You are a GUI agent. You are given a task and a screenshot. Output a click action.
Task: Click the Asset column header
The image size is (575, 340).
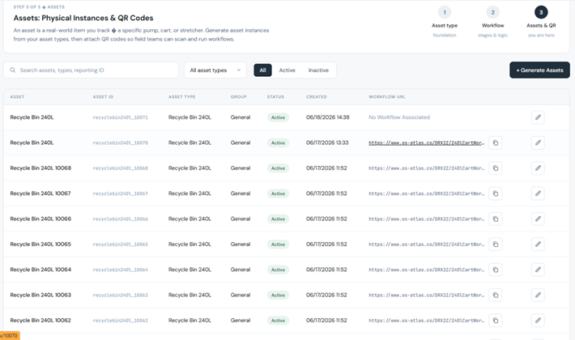tap(17, 96)
